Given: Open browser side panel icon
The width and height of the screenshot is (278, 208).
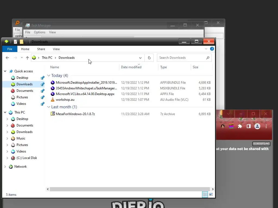Looking at the screenshot, I should 249,126.
